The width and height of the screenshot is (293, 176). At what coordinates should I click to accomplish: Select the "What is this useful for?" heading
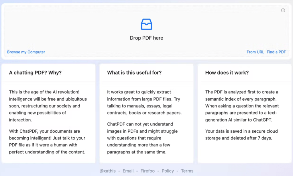point(134,73)
